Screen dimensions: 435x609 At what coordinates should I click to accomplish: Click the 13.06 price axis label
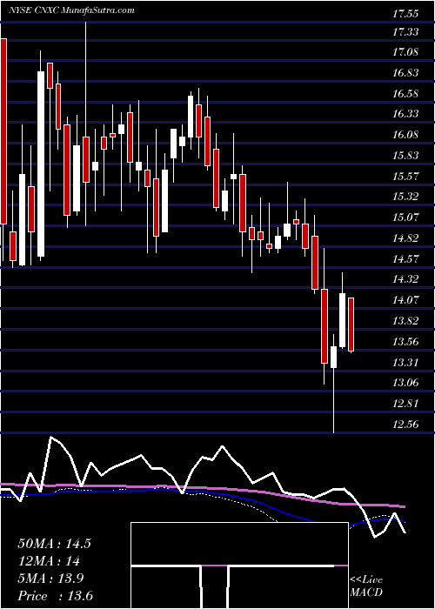click(x=405, y=383)
